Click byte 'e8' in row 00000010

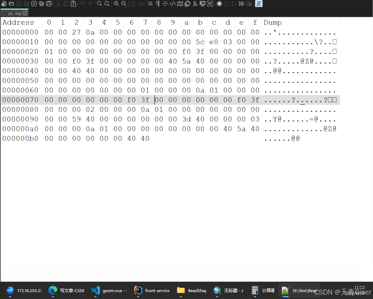point(213,42)
